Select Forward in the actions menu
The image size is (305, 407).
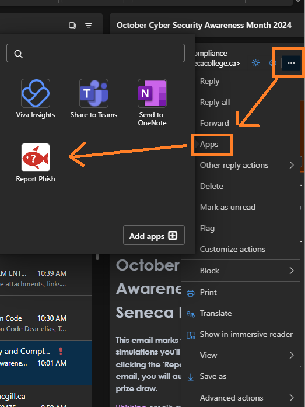215,123
